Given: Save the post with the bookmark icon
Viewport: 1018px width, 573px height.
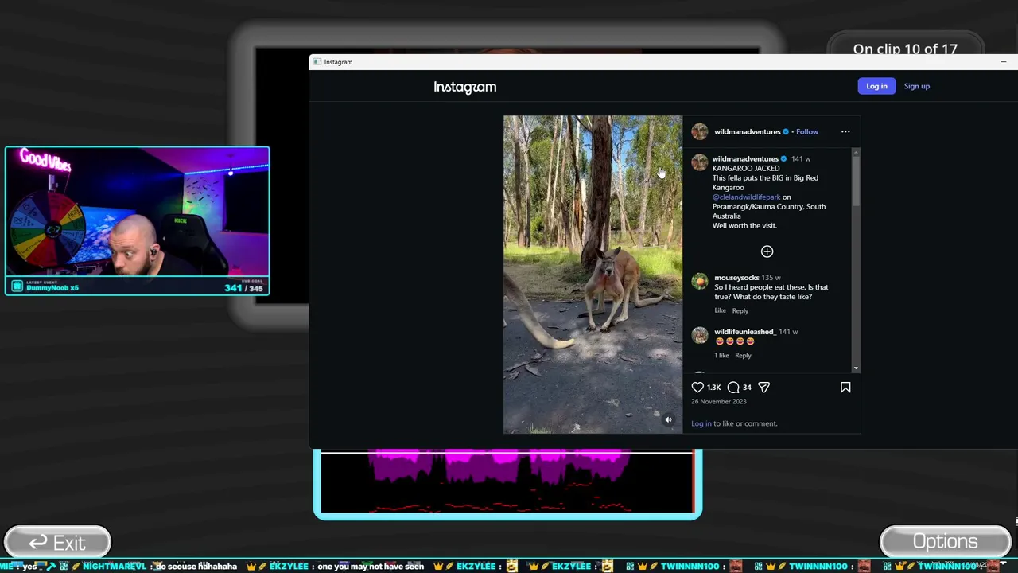Looking at the screenshot, I should coord(845,388).
